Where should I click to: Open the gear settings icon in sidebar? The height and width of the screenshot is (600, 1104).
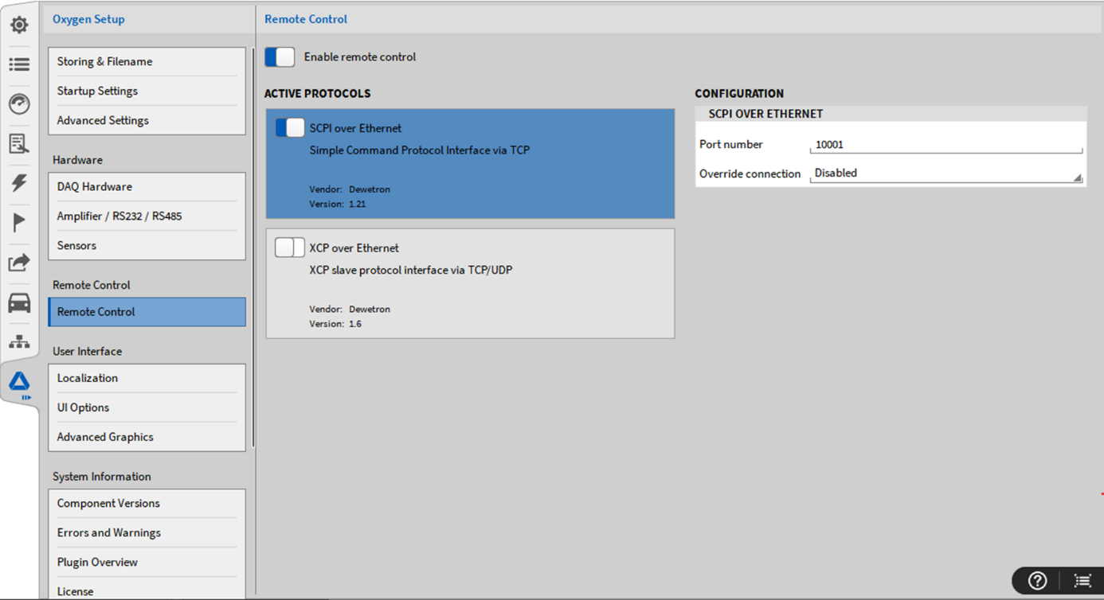coord(19,25)
